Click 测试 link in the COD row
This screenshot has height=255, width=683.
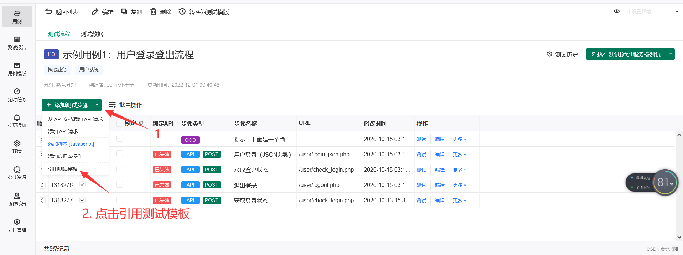pos(421,139)
